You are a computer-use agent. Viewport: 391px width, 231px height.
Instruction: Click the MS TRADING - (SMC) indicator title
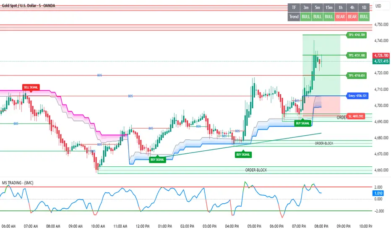(18, 183)
